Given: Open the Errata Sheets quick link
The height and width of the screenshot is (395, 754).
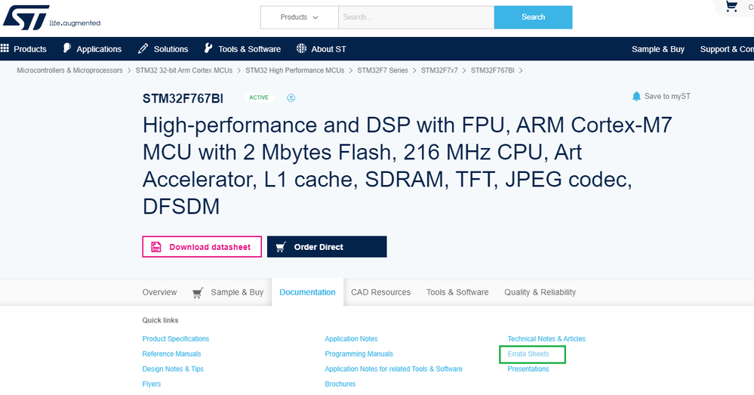Looking at the screenshot, I should 528,353.
